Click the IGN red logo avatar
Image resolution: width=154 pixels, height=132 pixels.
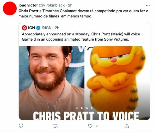pos(24,28)
